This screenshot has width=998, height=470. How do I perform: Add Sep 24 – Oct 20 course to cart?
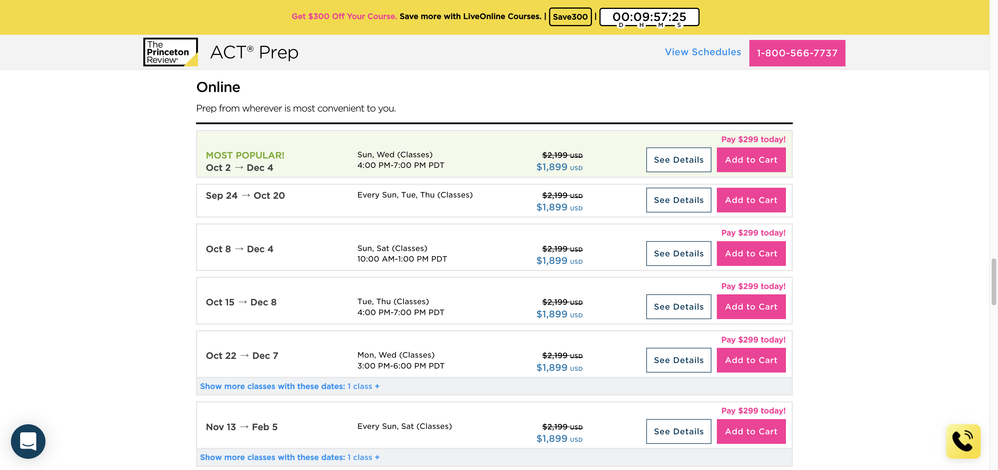[751, 200]
